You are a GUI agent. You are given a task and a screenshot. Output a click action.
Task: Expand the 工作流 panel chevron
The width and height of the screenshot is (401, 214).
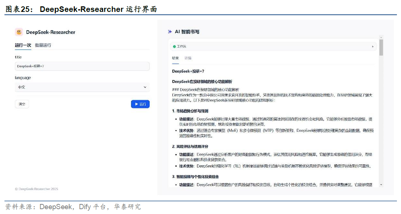(373, 47)
